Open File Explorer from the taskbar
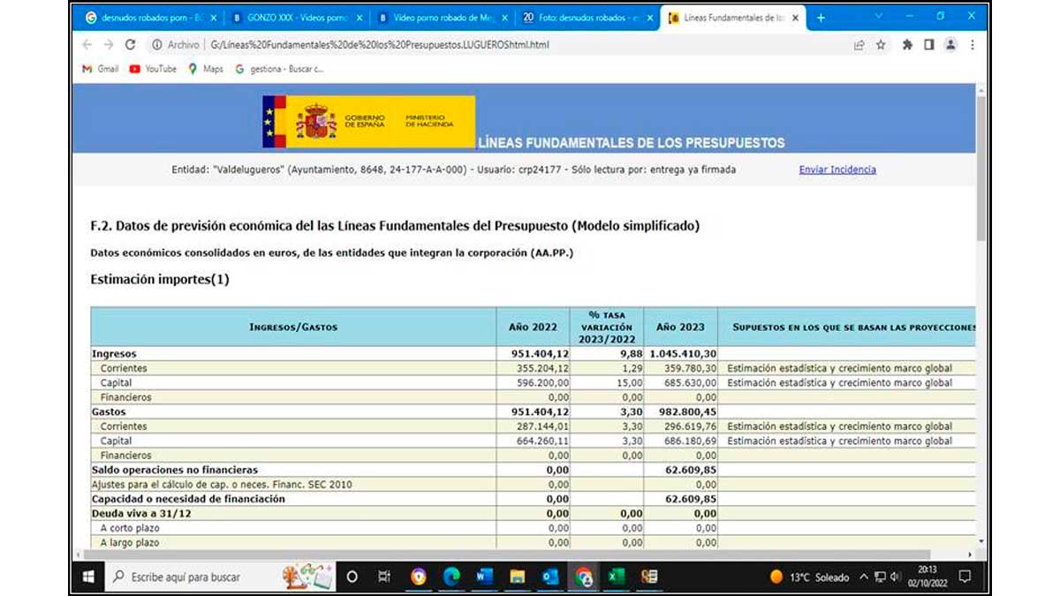Screen dimensions: 1060x596 coord(517,577)
